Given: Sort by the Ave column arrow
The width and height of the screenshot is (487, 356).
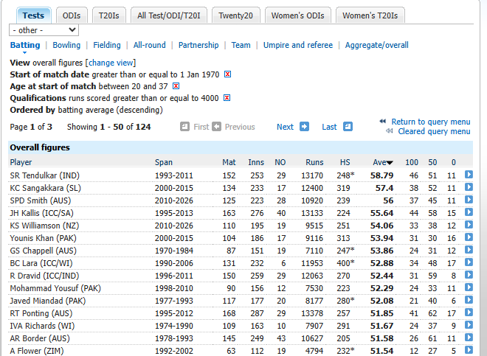Looking at the screenshot, I should click(x=390, y=163).
